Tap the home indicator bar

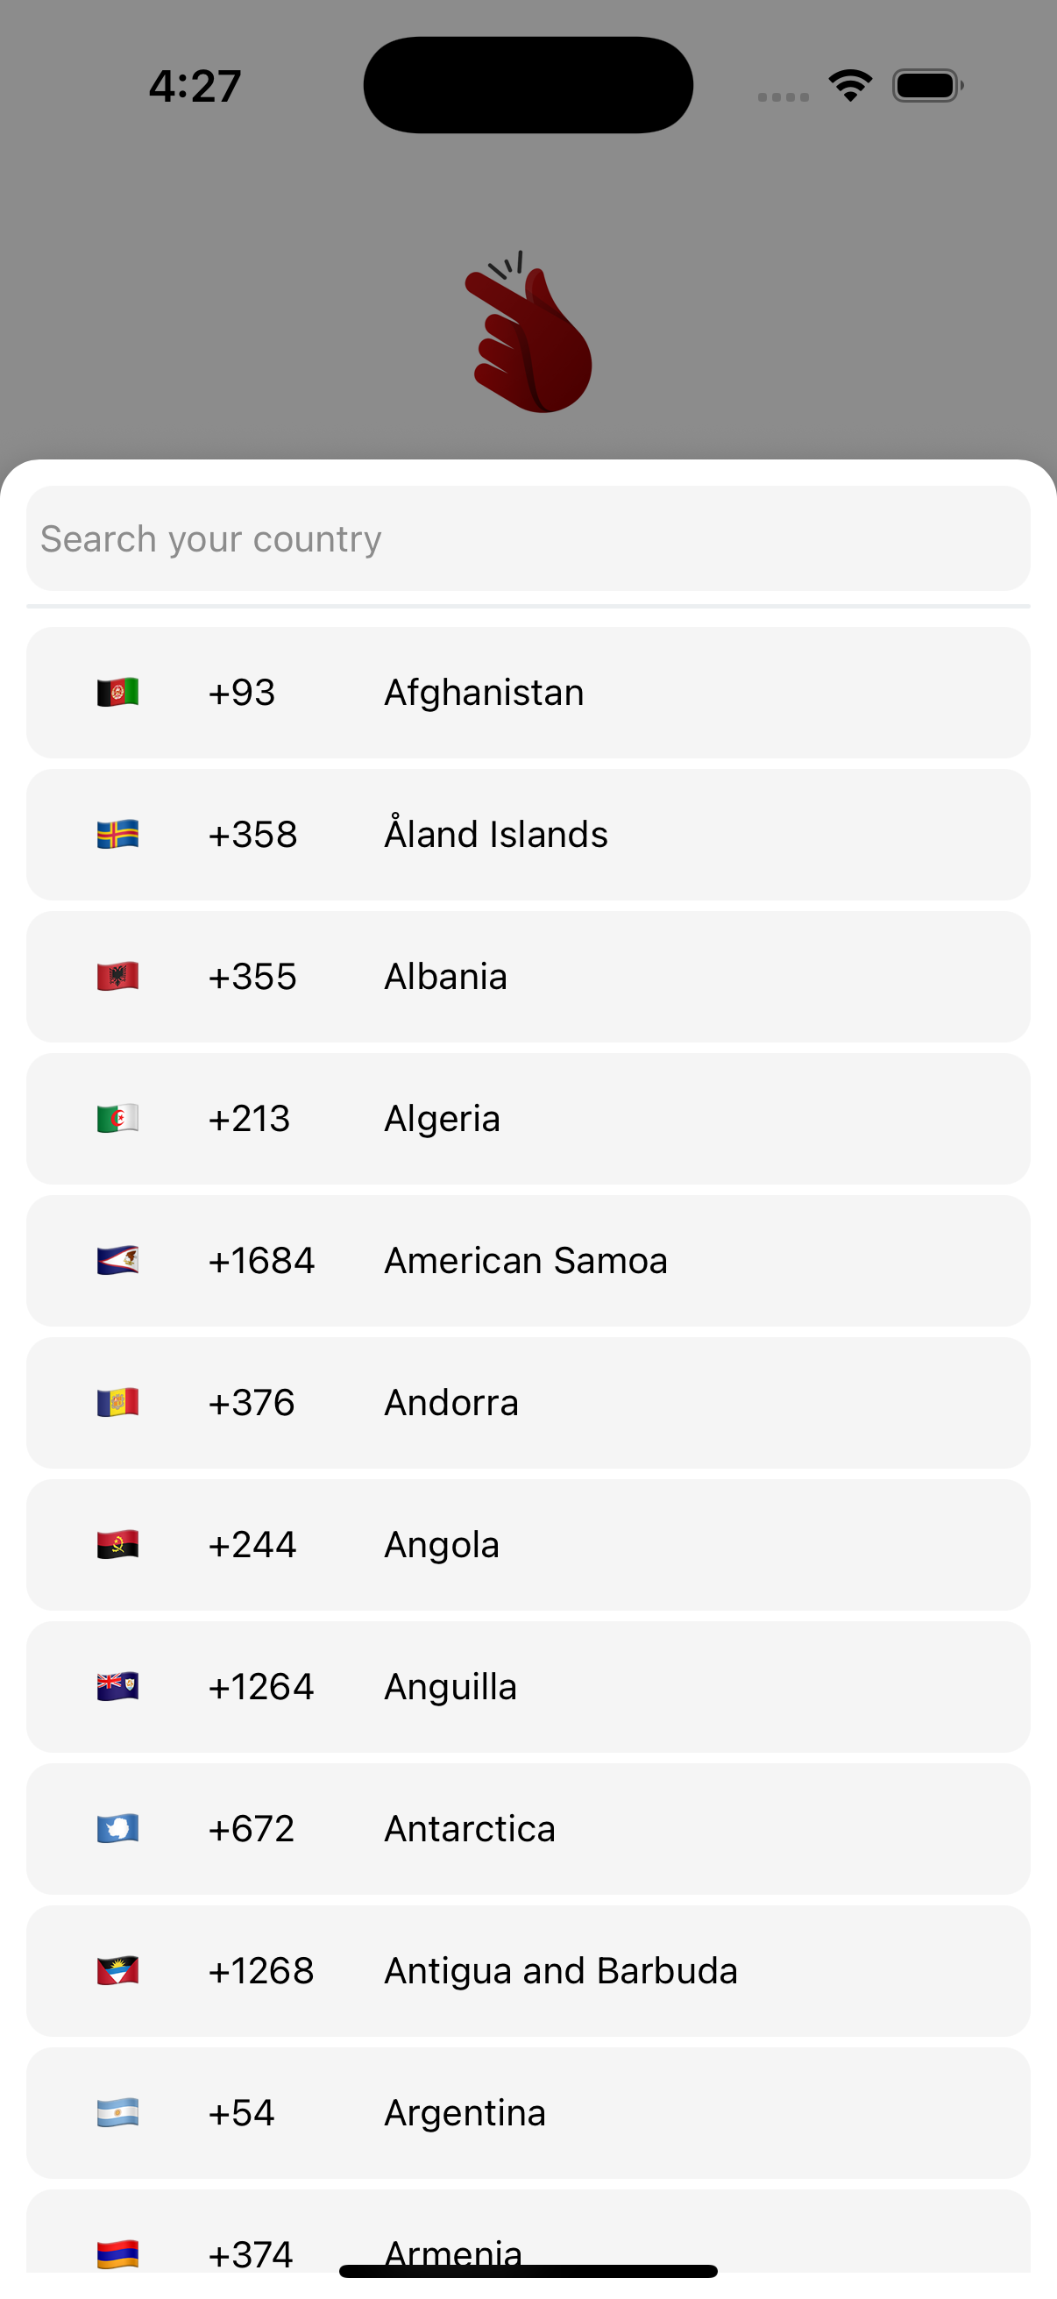(x=528, y=2271)
